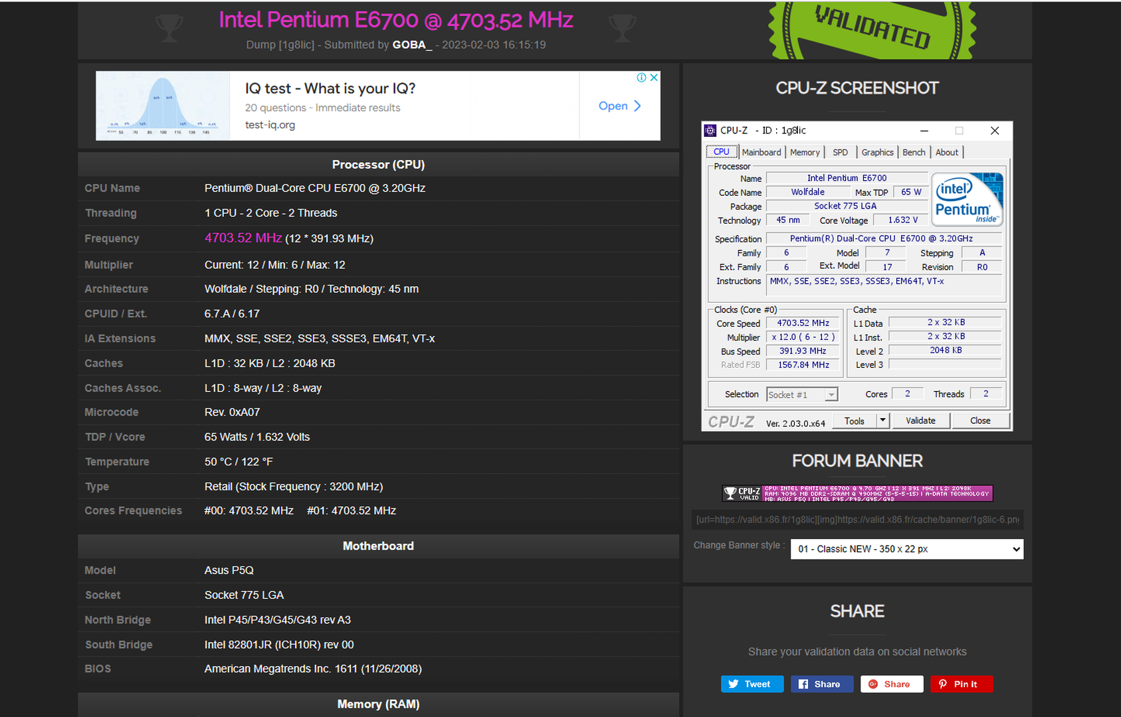
Task: Click the Socket 775 LGA motherboard value
Action: pos(244,596)
